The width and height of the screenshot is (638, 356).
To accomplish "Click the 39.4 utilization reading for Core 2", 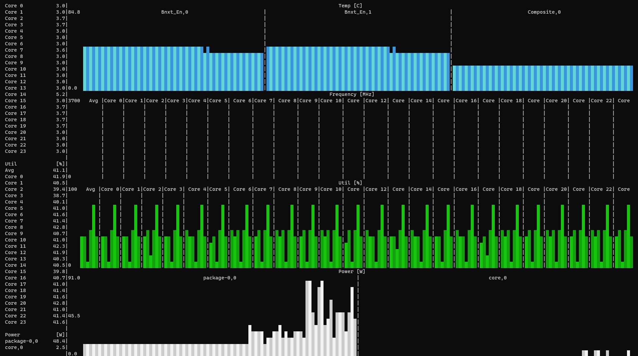I will tap(59, 189).
